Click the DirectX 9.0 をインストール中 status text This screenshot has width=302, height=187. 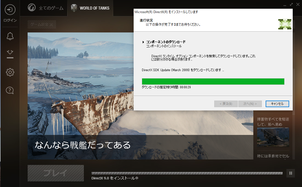[115, 178]
